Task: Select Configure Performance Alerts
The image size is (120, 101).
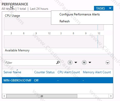Action: click(x=80, y=14)
